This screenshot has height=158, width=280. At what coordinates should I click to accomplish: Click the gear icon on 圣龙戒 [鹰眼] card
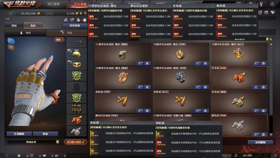coord(263,110)
